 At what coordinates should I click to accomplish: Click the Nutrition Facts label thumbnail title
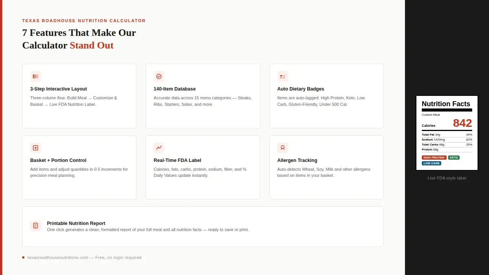coord(446,104)
